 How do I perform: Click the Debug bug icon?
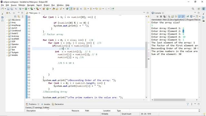pos(20,9)
